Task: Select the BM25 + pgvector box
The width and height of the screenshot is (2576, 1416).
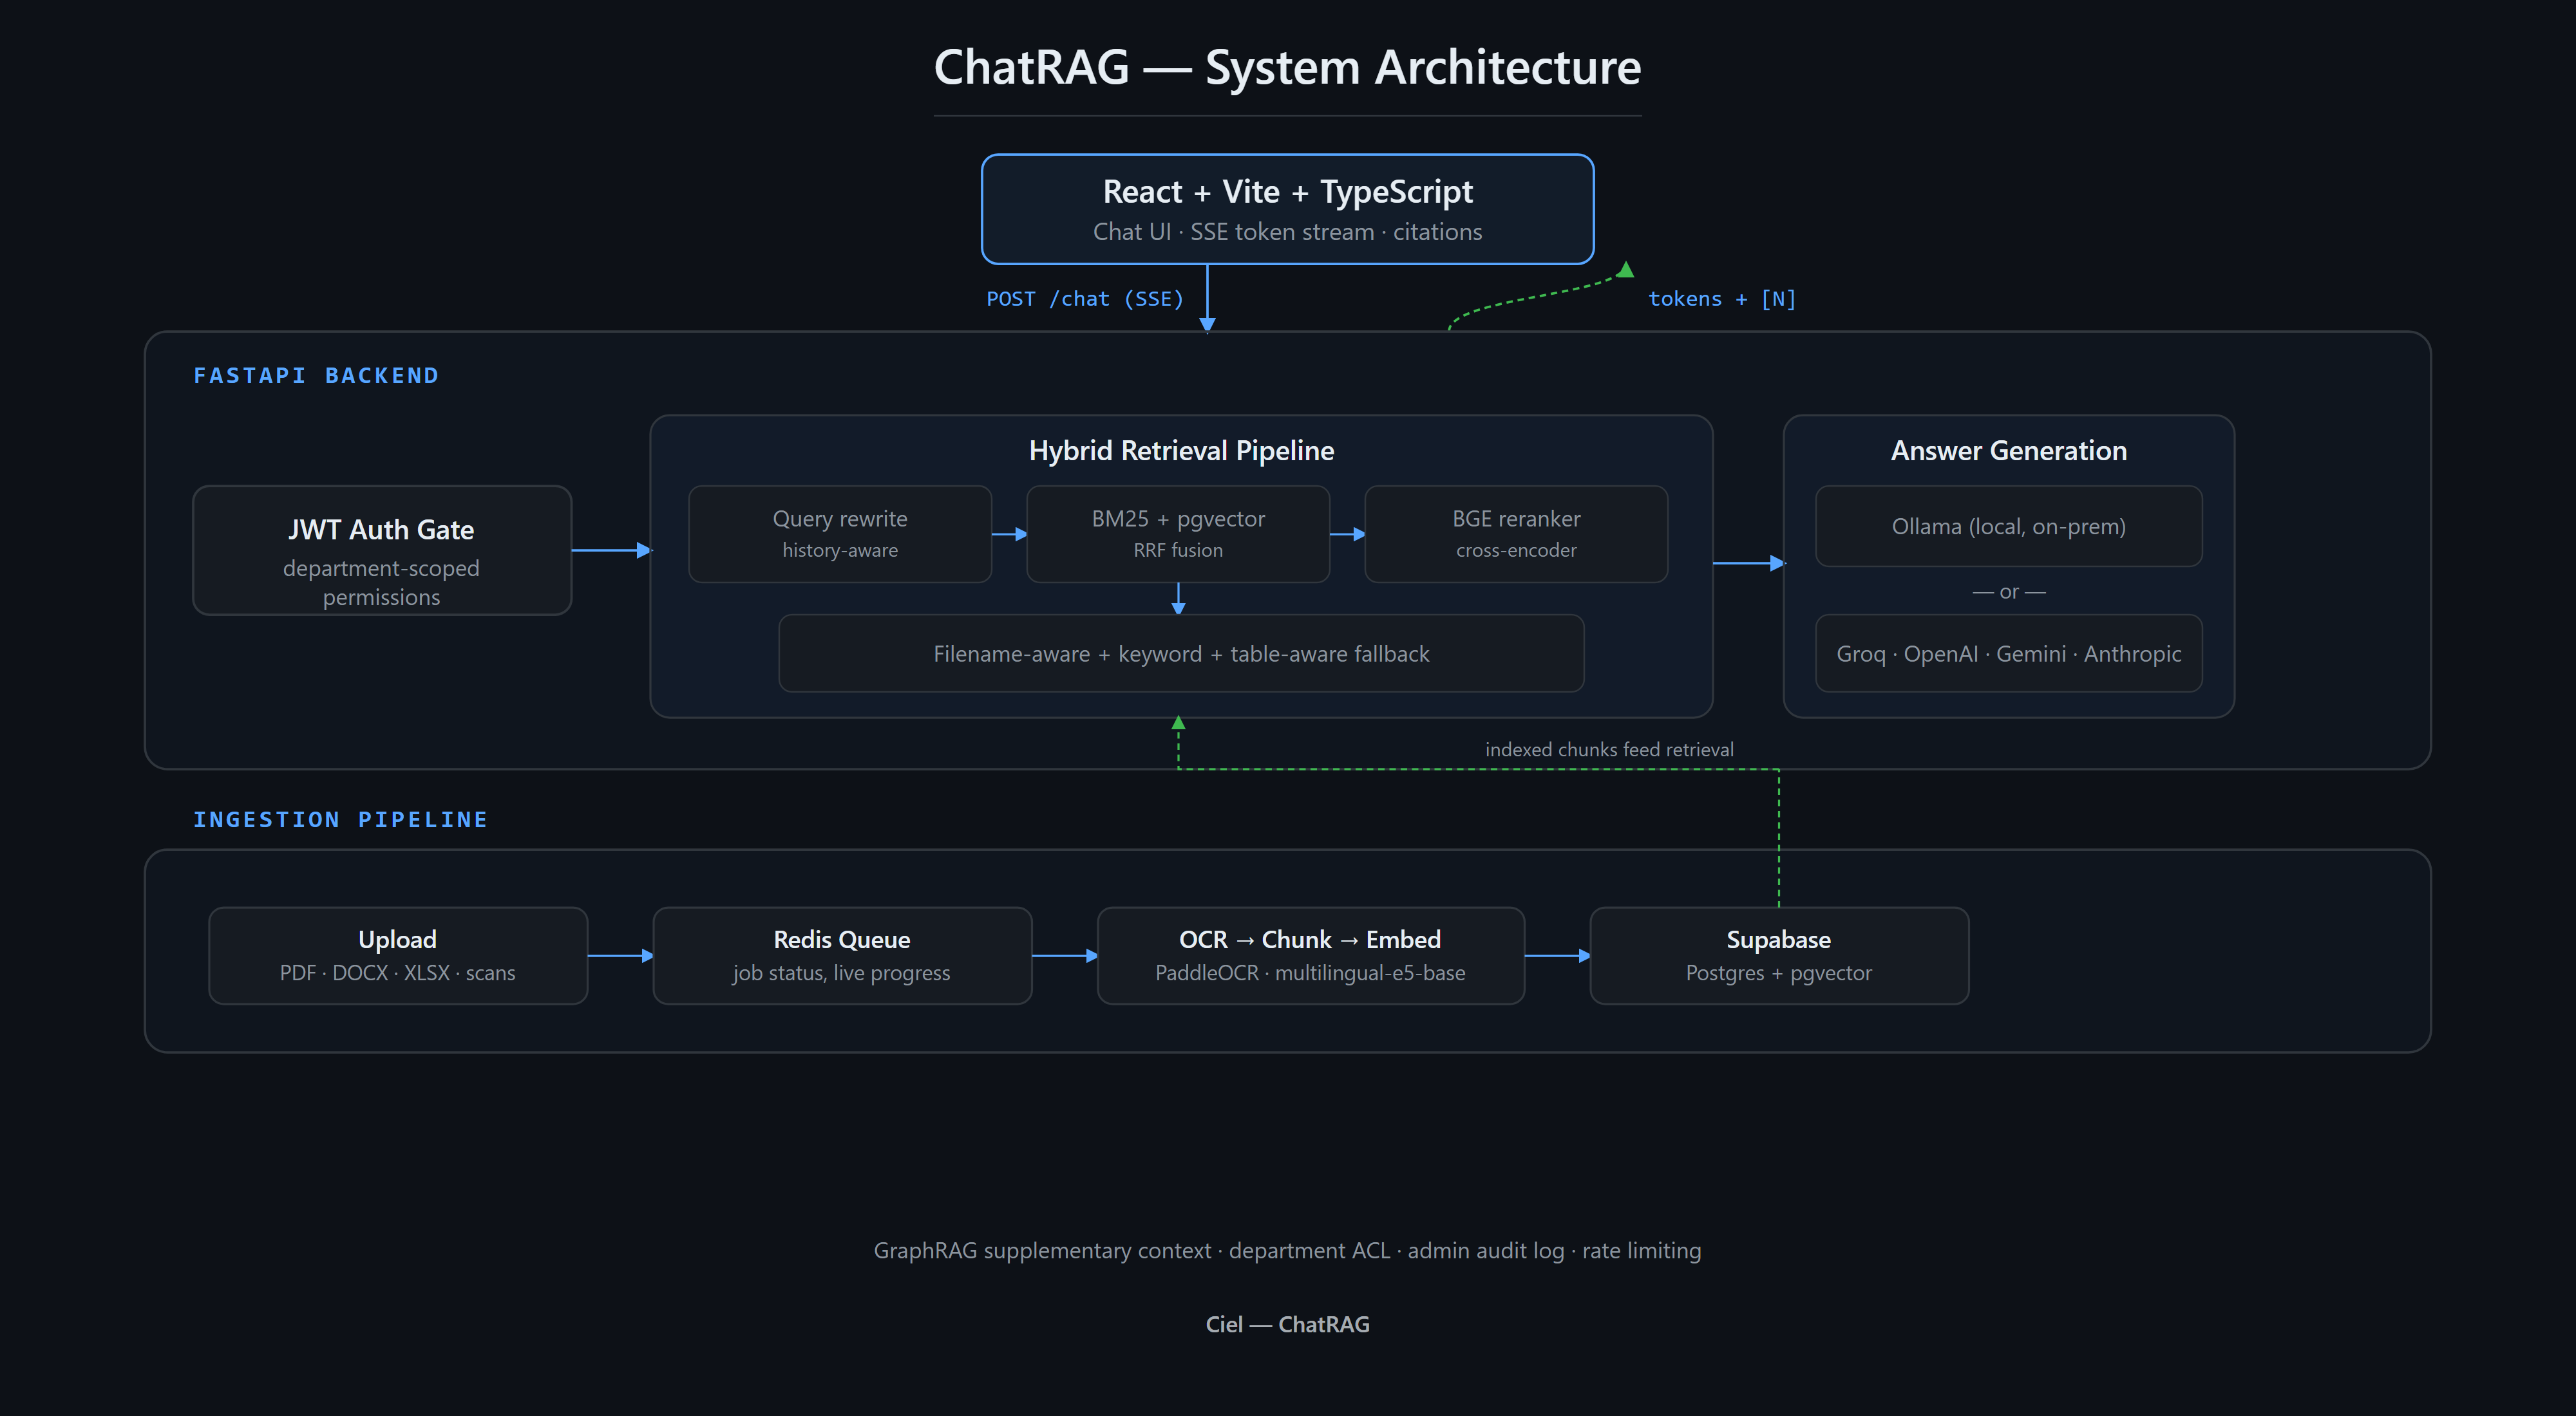Action: [x=1178, y=534]
